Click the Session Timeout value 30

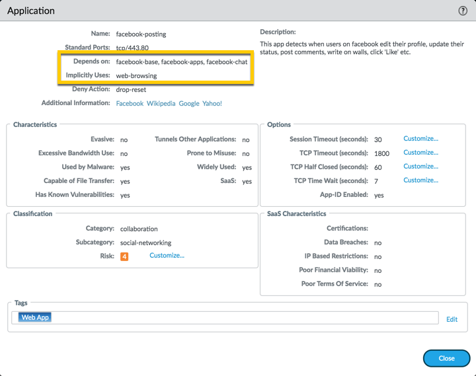pyautogui.click(x=377, y=139)
